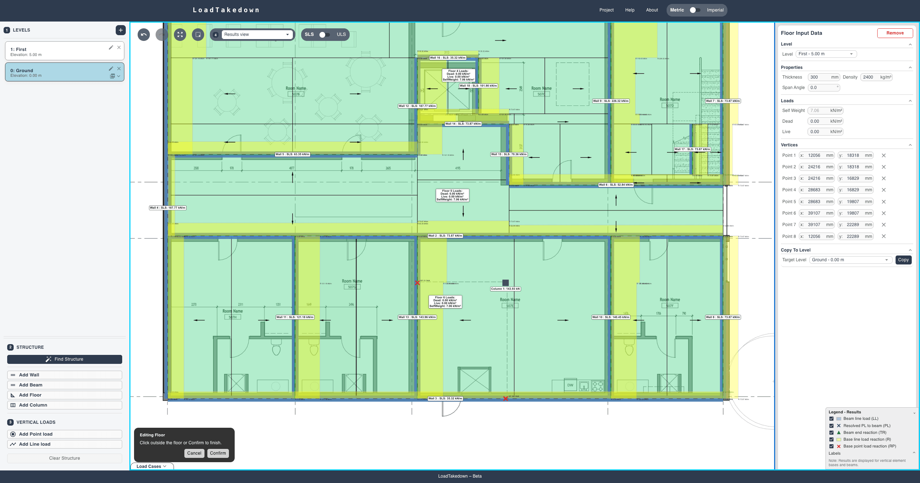Click the edit pencil icon for the First level
This screenshot has height=483, width=920.
click(x=111, y=47)
